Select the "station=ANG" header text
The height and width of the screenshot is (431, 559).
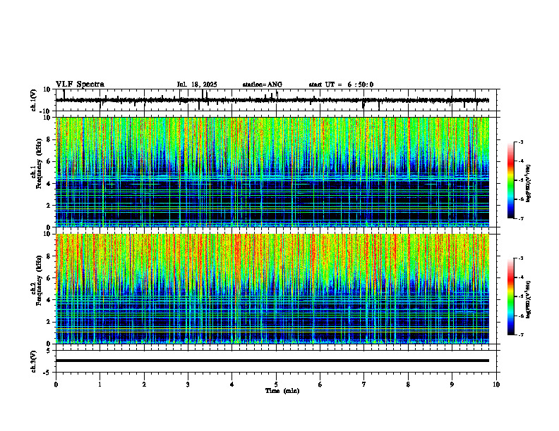tap(262, 85)
